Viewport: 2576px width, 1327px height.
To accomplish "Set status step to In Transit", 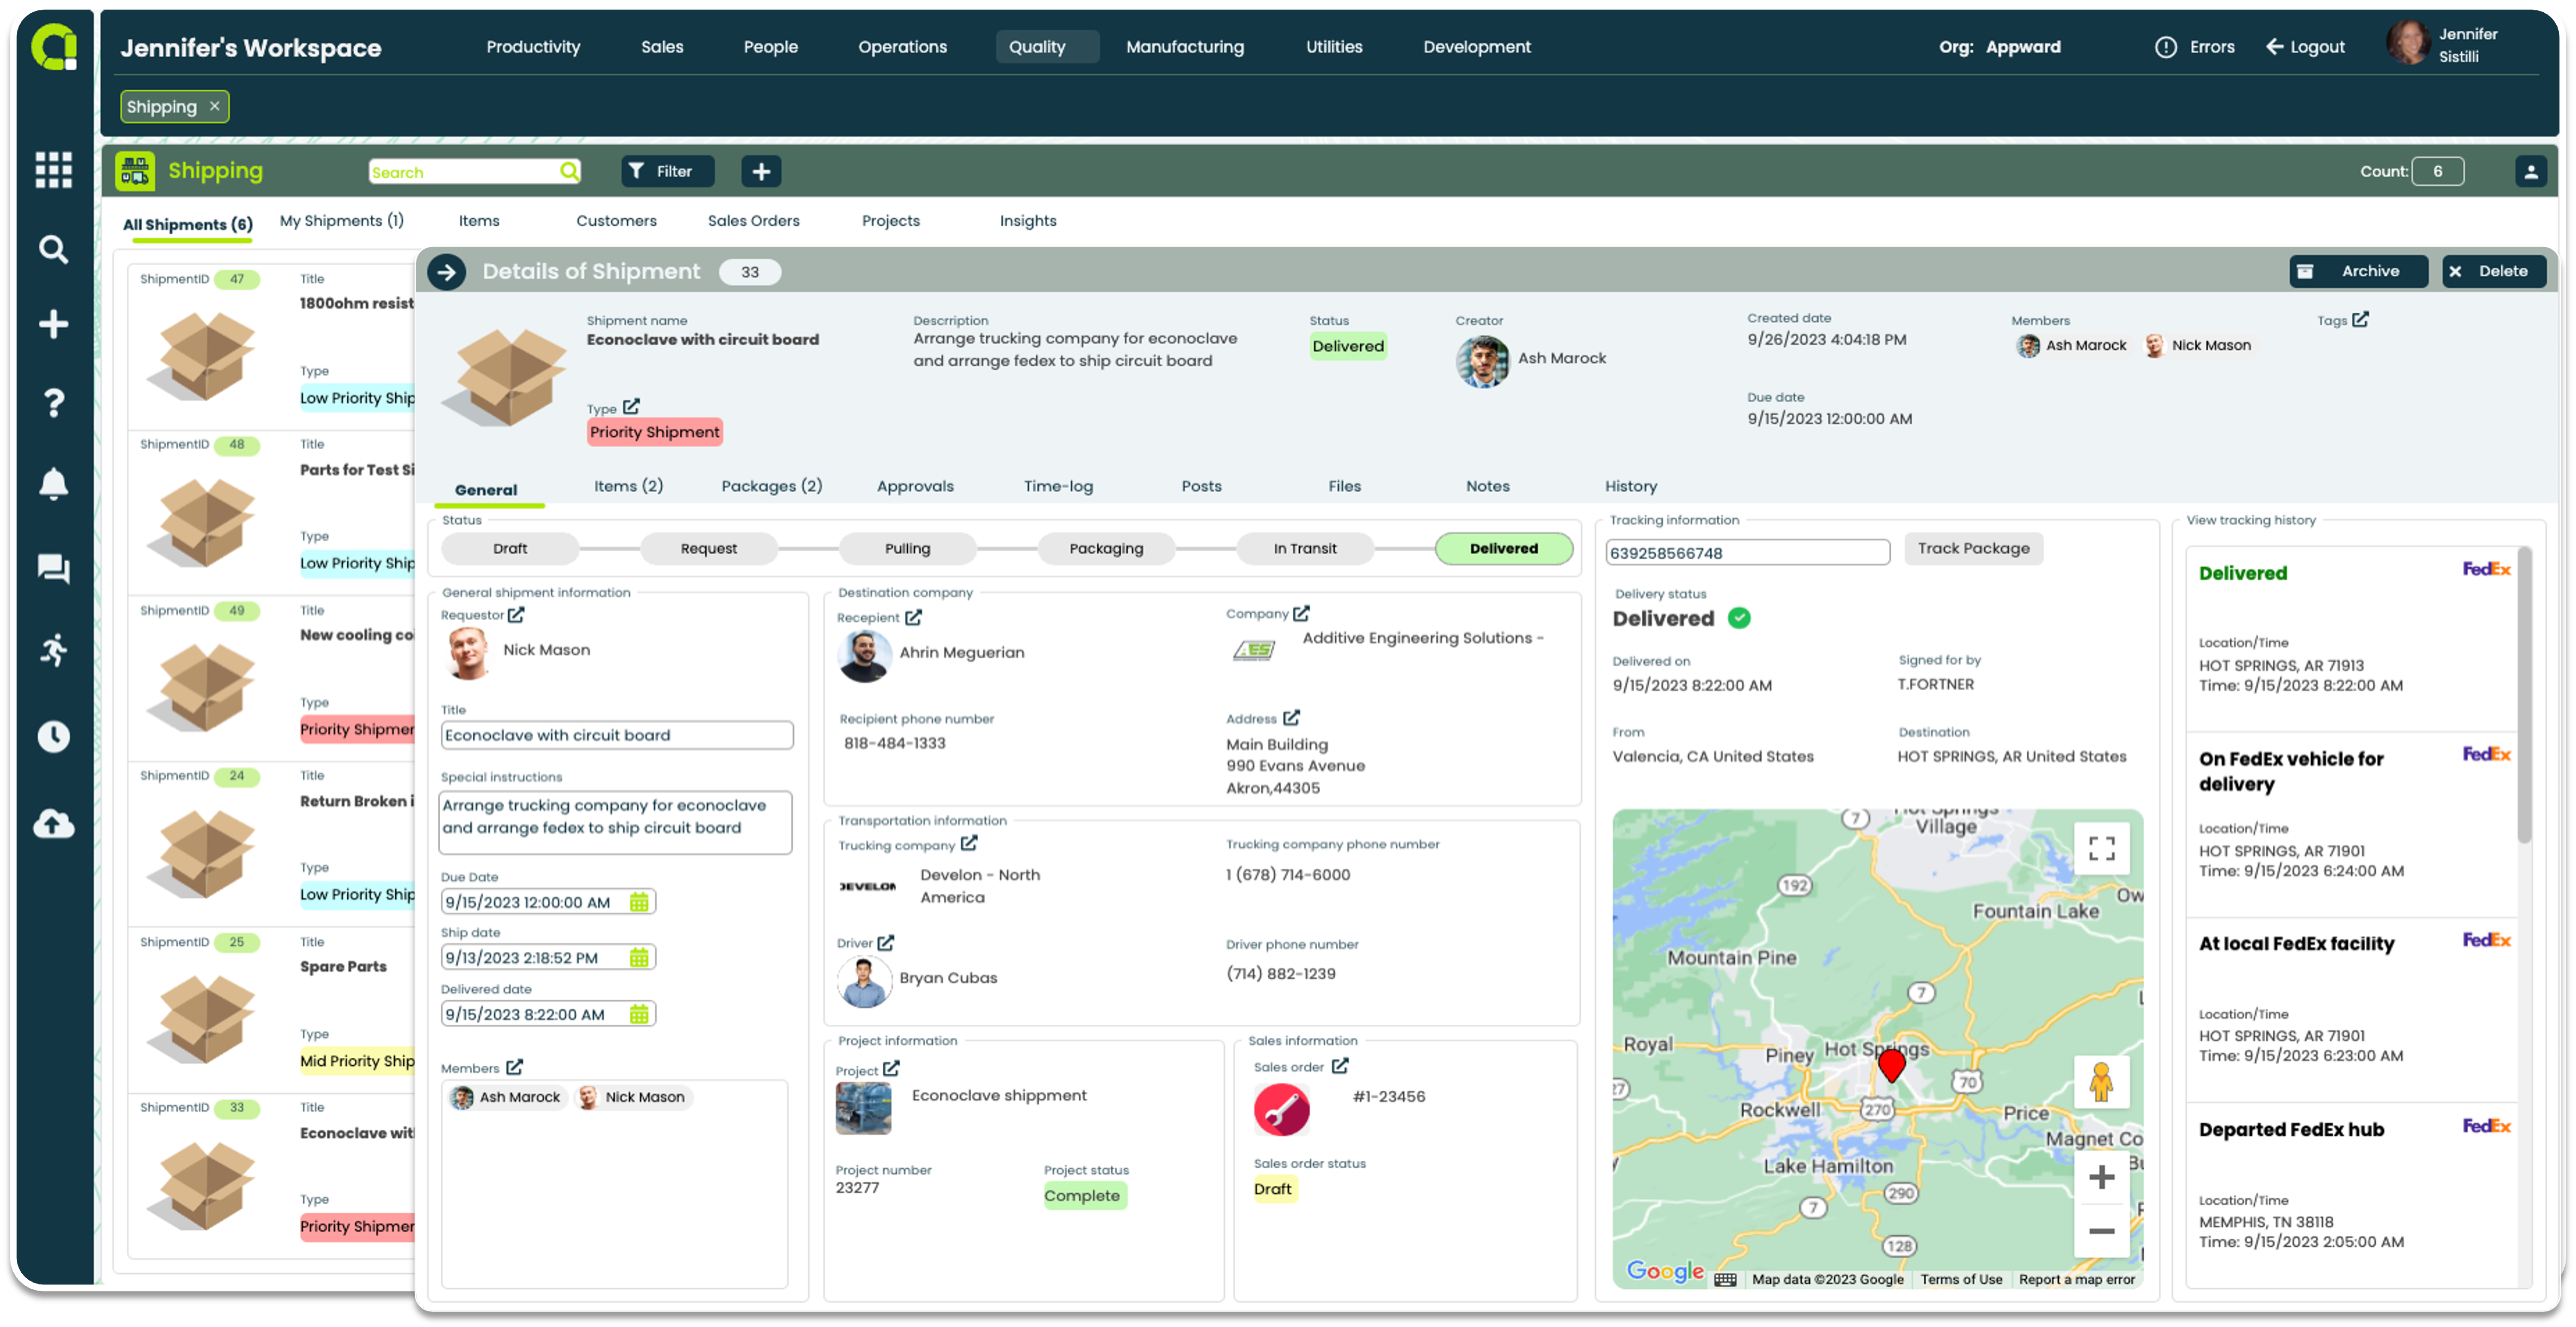I will tap(1305, 548).
